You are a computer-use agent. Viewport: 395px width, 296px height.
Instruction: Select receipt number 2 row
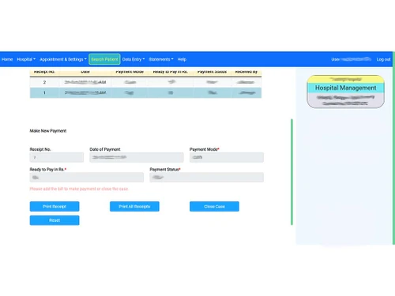click(x=145, y=82)
